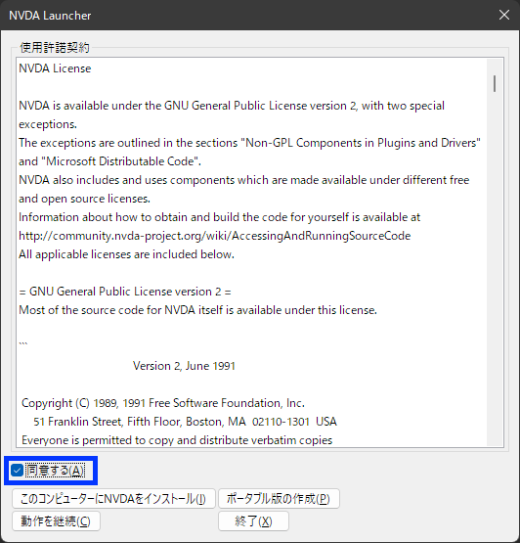Screen dimensions: 520x543
Task: Close the NVDA Launcher window
Action: click(x=504, y=15)
